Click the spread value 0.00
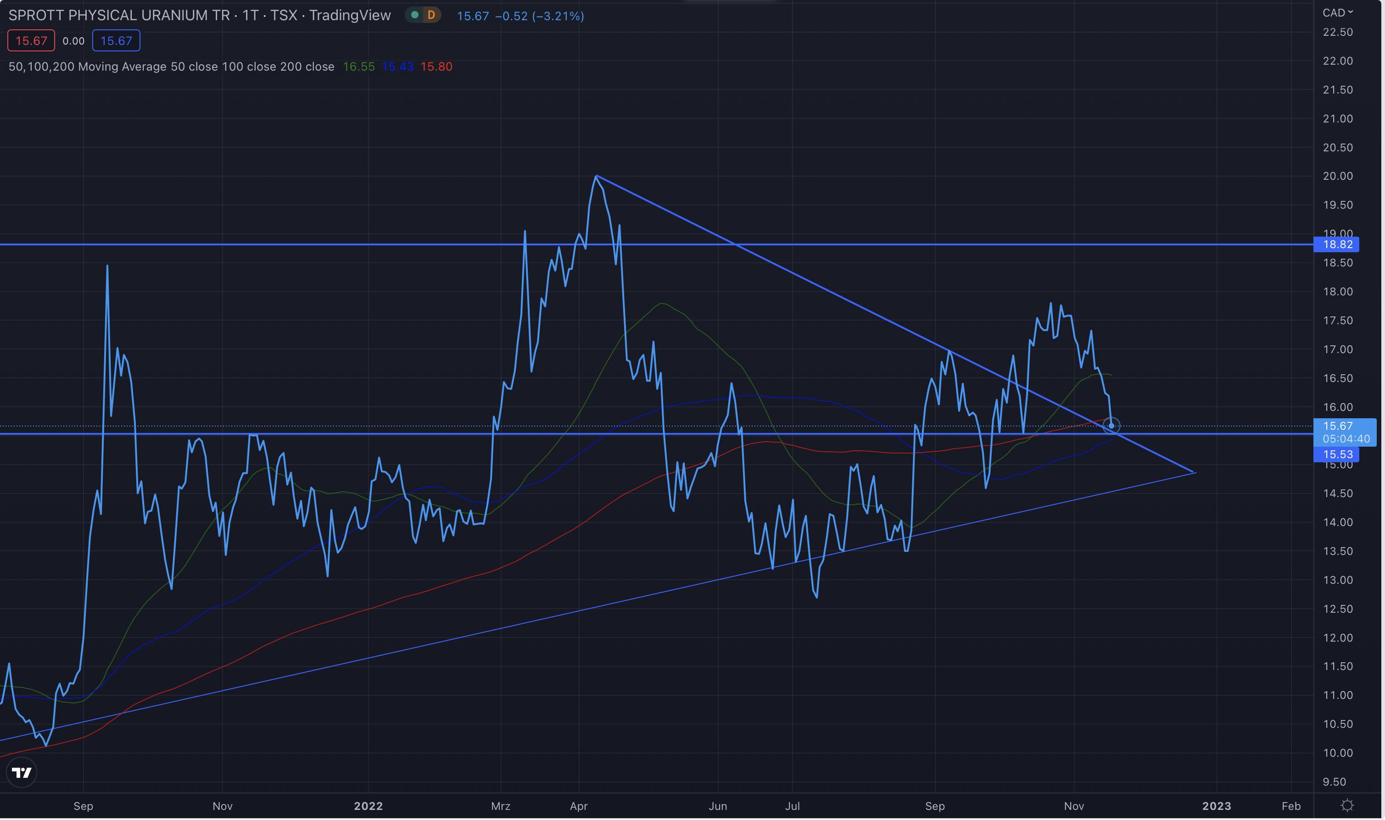 click(73, 41)
